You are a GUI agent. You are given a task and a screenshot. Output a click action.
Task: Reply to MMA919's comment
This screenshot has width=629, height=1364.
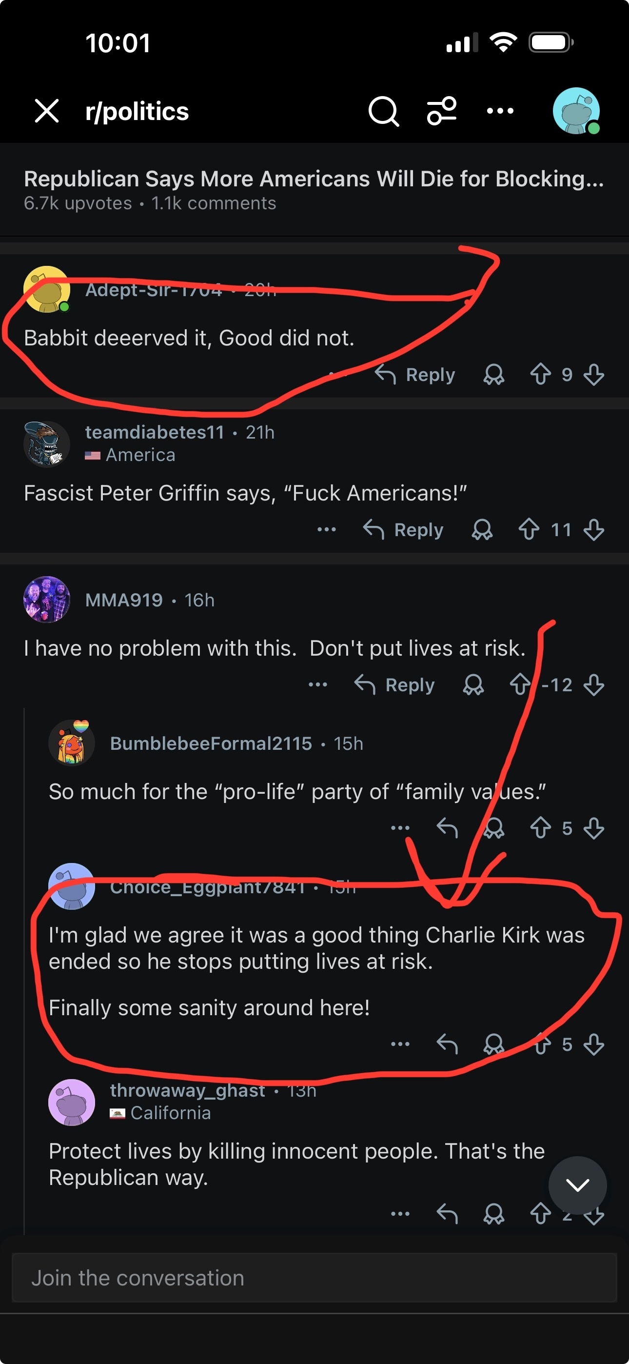coord(395,684)
